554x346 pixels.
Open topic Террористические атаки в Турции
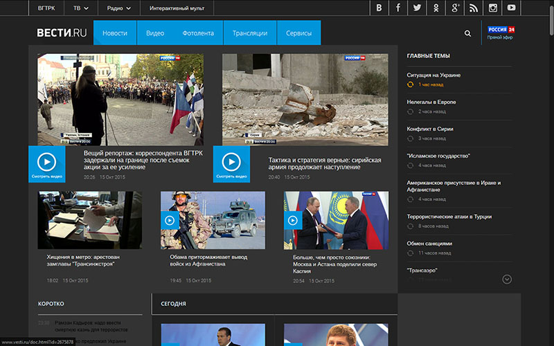coord(449,217)
